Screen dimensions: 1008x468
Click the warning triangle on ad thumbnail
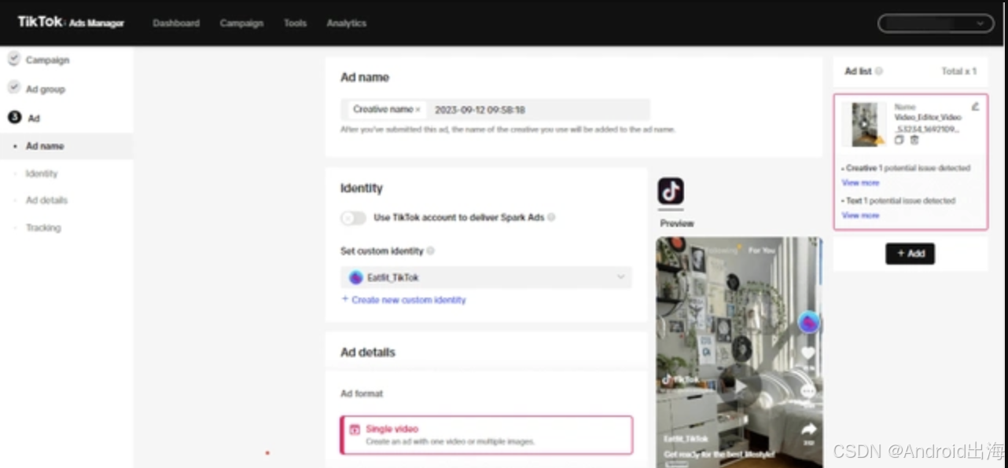point(879,141)
